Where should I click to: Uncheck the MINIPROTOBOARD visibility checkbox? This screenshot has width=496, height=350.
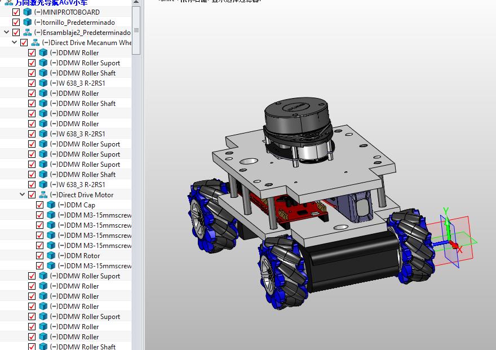click(16, 12)
